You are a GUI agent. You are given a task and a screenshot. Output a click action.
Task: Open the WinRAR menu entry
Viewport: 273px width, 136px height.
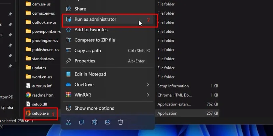(108, 95)
